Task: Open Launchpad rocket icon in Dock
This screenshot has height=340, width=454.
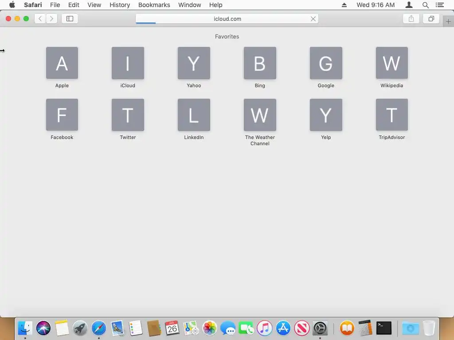Action: pyautogui.click(x=80, y=328)
